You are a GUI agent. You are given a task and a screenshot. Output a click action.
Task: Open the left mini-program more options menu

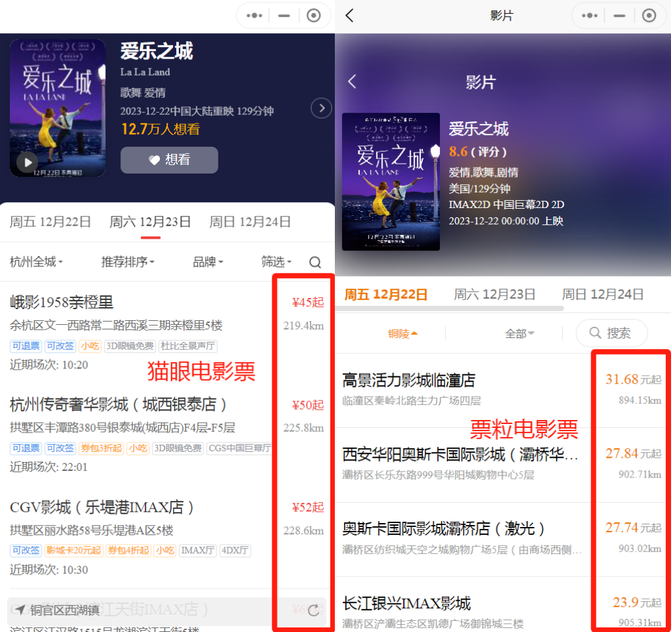[254, 16]
